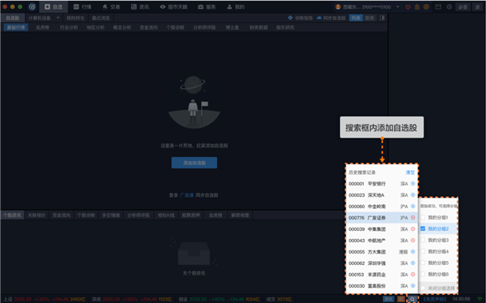Toggle the side panel icon beside 图表
The width and height of the screenshot is (486, 303).
coord(382,18)
